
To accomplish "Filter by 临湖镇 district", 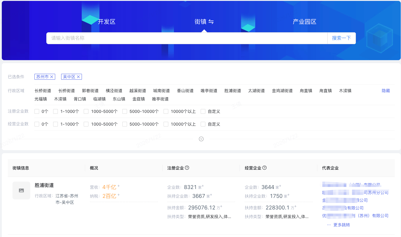I will click(99, 99).
